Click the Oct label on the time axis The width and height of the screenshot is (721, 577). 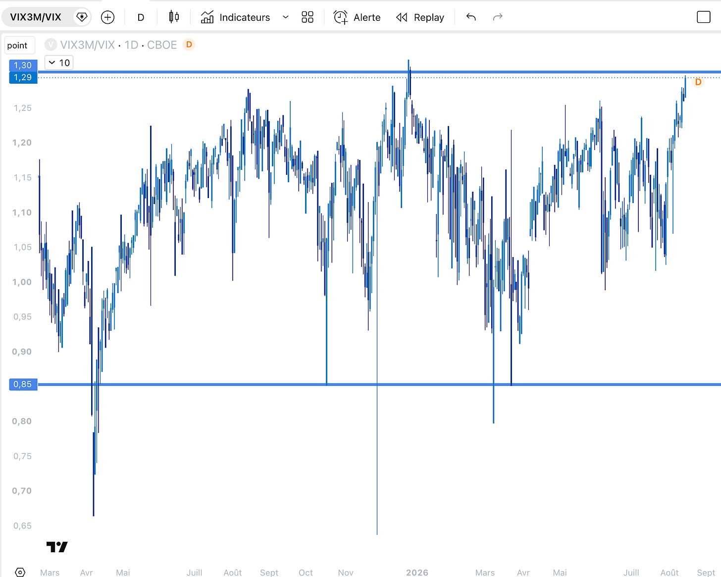pos(306,573)
